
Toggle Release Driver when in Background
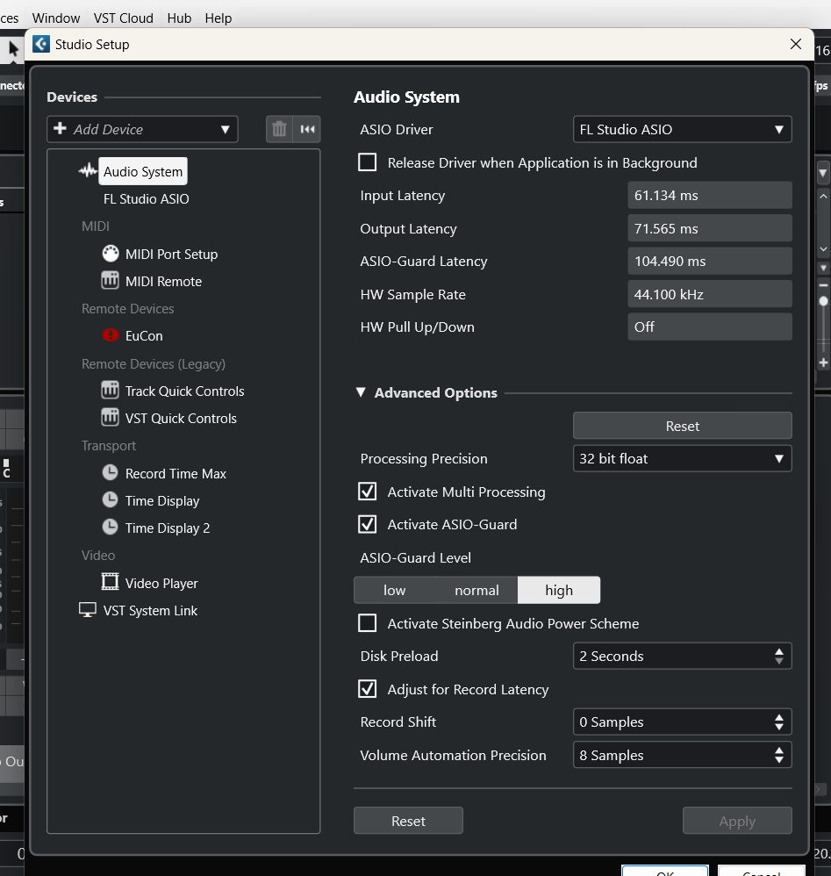coord(367,162)
